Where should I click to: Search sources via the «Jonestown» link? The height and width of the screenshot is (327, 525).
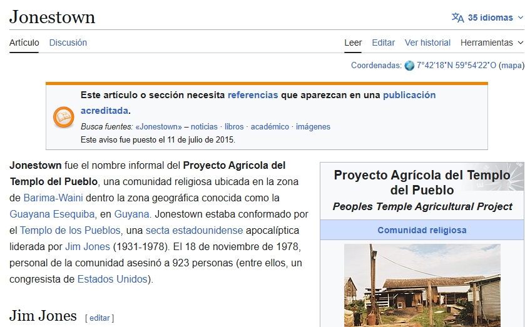[158, 126]
